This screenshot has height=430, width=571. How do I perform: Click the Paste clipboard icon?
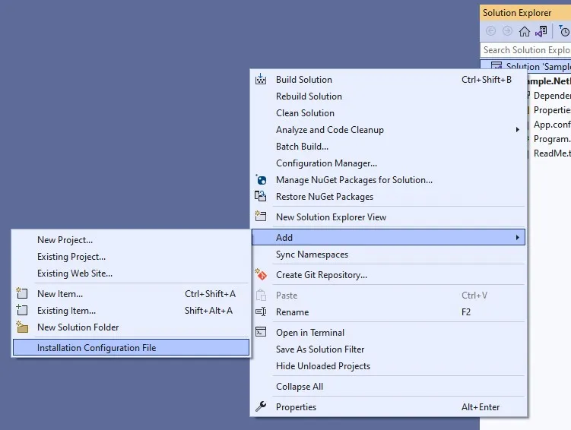(x=261, y=295)
